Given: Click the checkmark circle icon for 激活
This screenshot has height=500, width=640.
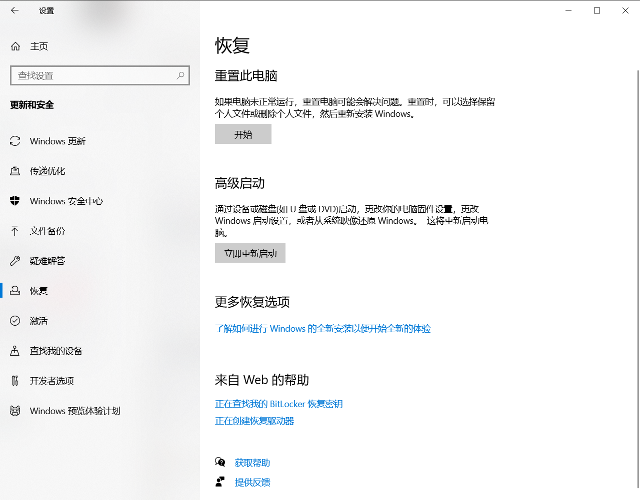Looking at the screenshot, I should point(15,321).
